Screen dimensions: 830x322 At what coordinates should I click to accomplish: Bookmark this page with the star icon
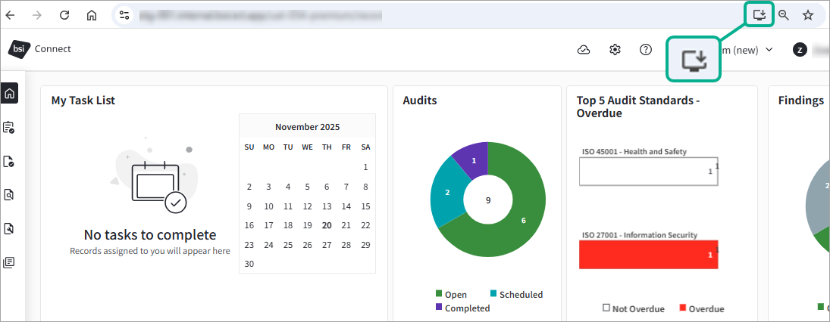pyautogui.click(x=808, y=15)
